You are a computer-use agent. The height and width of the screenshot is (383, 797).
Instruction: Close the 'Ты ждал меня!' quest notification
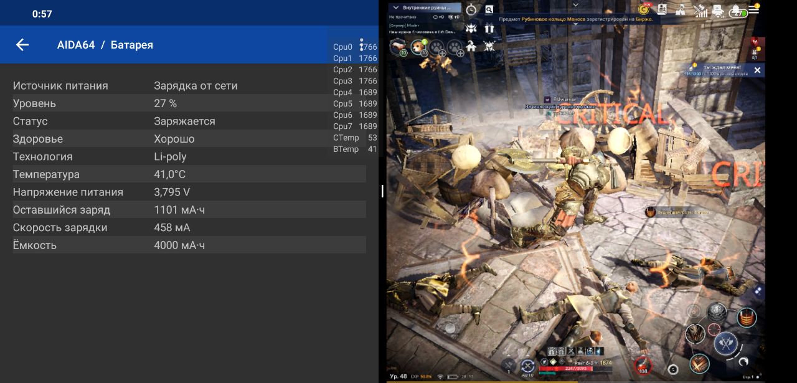[757, 70]
